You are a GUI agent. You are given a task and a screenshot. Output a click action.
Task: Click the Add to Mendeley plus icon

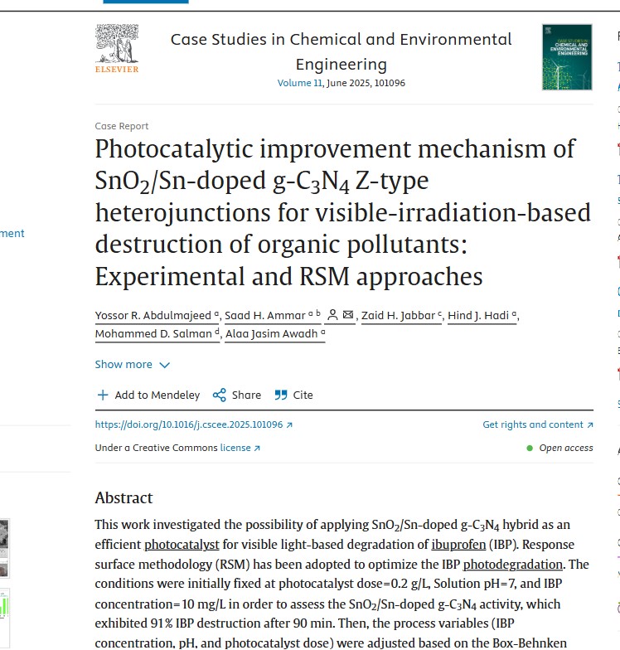(x=103, y=395)
